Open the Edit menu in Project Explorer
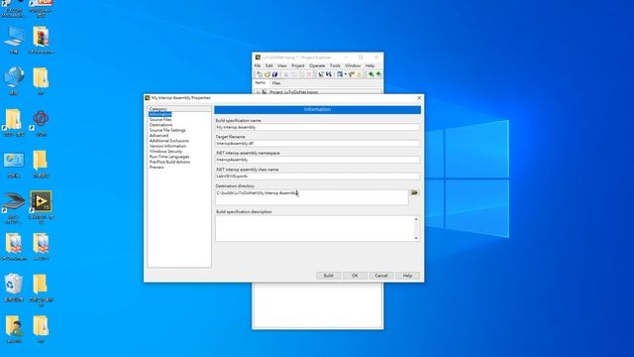The image size is (634, 357). 268,65
